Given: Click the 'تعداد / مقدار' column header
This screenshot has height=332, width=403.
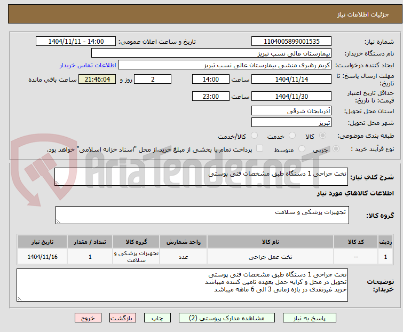Looking at the screenshot, I should tap(90, 242).
